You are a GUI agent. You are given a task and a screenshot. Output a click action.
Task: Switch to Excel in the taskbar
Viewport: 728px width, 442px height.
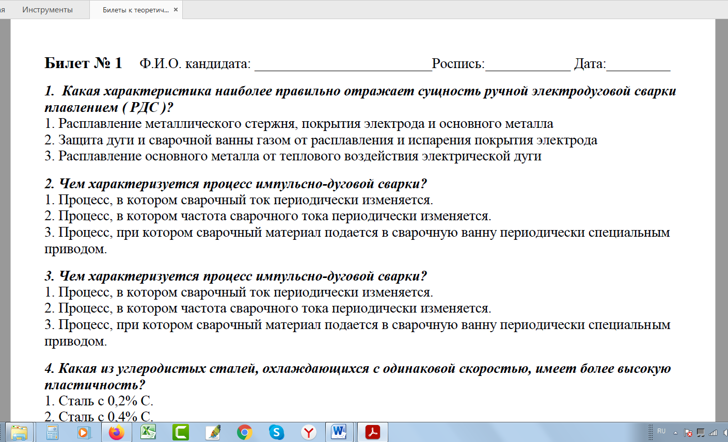pyautogui.click(x=149, y=432)
